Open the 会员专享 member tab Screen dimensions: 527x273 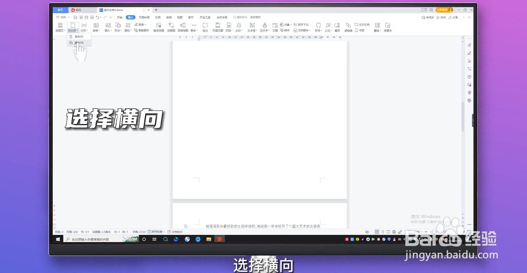[x=222, y=17]
